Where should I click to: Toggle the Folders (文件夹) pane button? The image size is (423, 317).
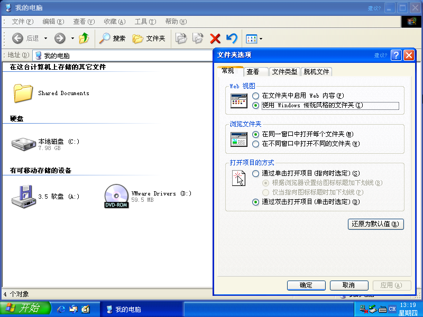tap(149, 38)
